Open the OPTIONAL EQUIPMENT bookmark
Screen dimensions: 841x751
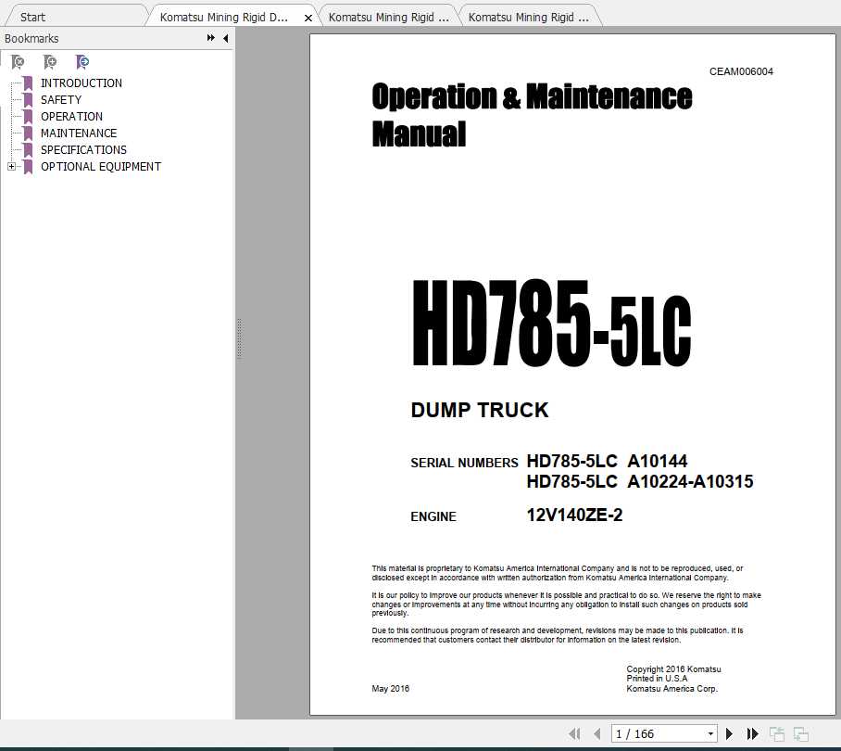pyautogui.click(x=101, y=166)
